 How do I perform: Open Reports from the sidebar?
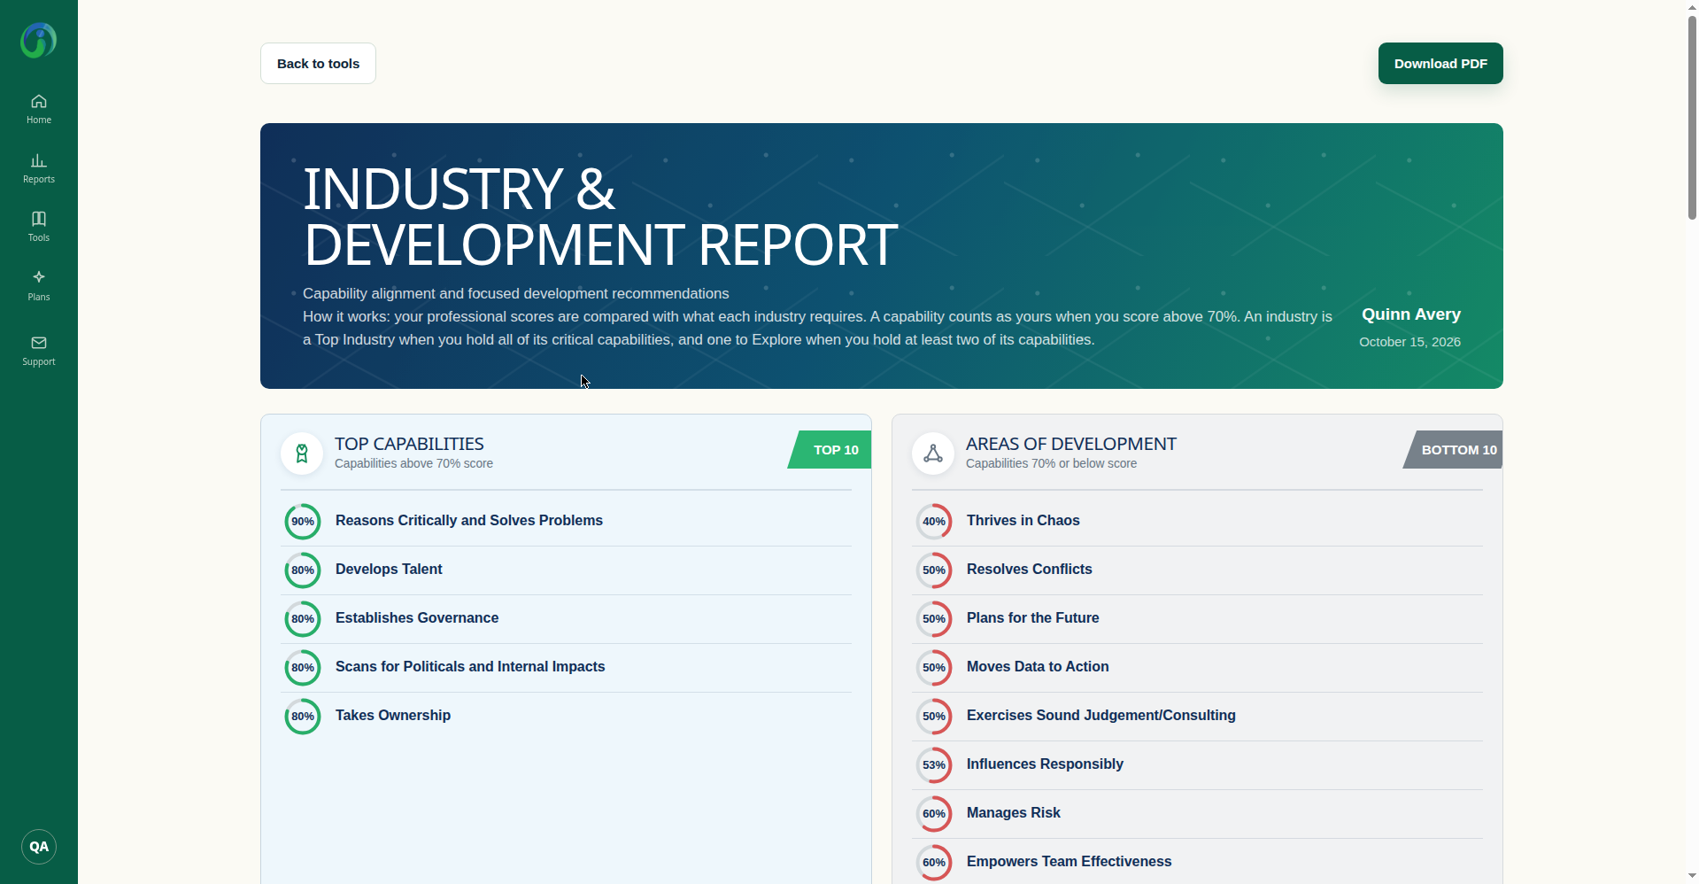coord(39,168)
